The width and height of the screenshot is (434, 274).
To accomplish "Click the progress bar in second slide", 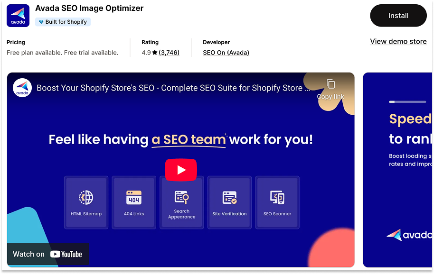I will (x=407, y=101).
